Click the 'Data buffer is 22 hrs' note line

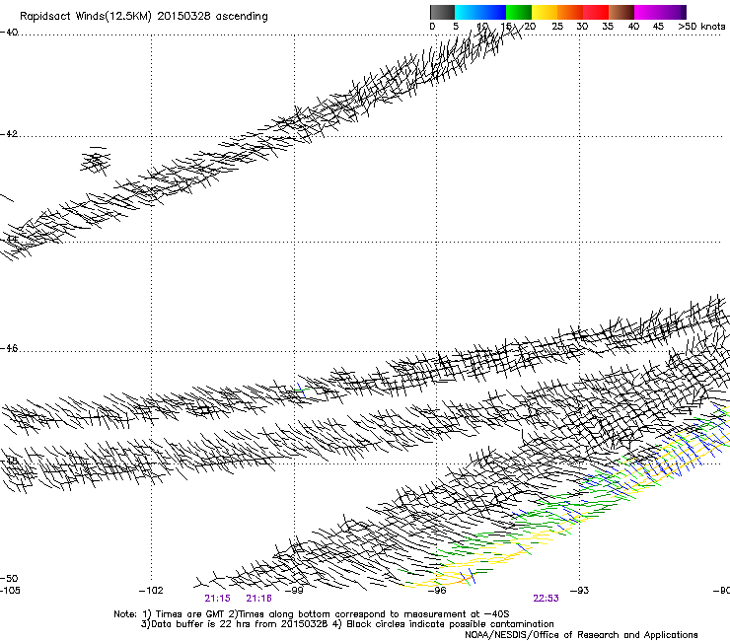[347, 624]
